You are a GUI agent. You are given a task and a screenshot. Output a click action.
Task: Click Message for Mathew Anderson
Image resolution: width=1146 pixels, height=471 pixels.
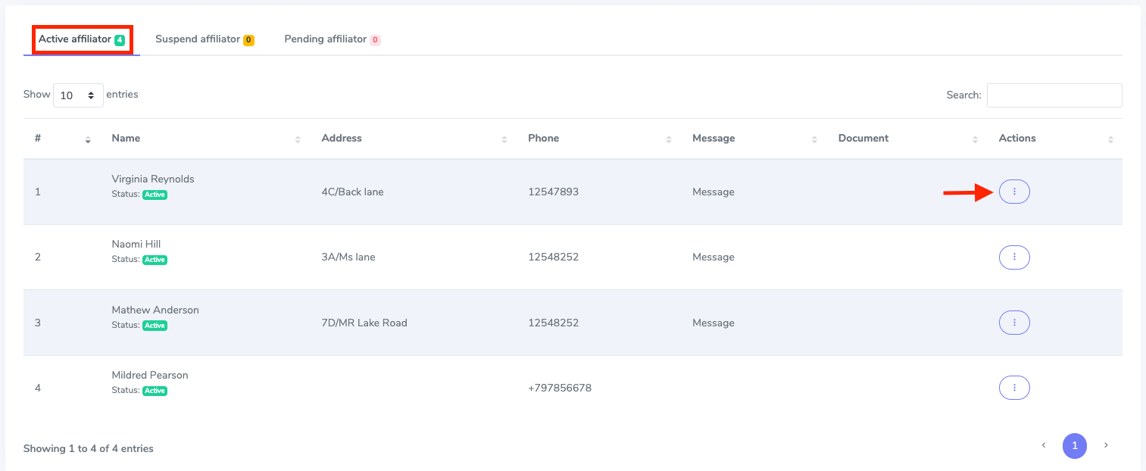click(713, 323)
